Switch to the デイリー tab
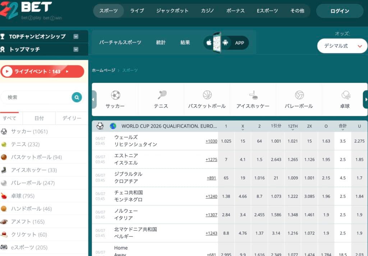The width and height of the screenshot is (368, 256). (72, 118)
